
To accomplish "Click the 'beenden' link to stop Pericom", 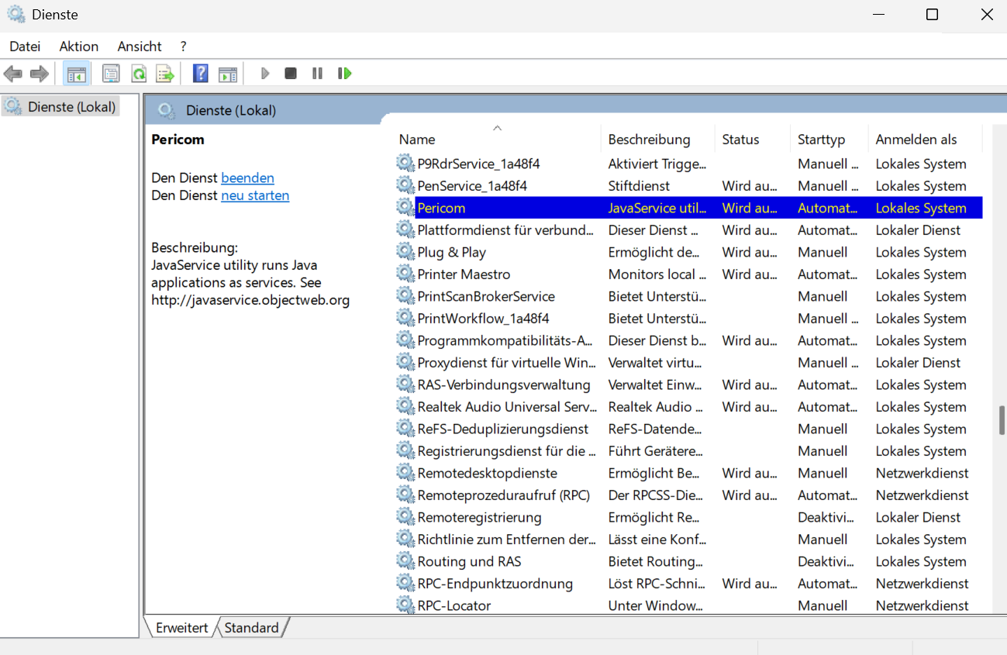I will (x=247, y=178).
